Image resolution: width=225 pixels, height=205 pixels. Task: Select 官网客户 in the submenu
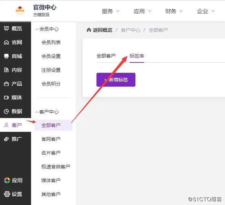pyautogui.click(x=51, y=139)
